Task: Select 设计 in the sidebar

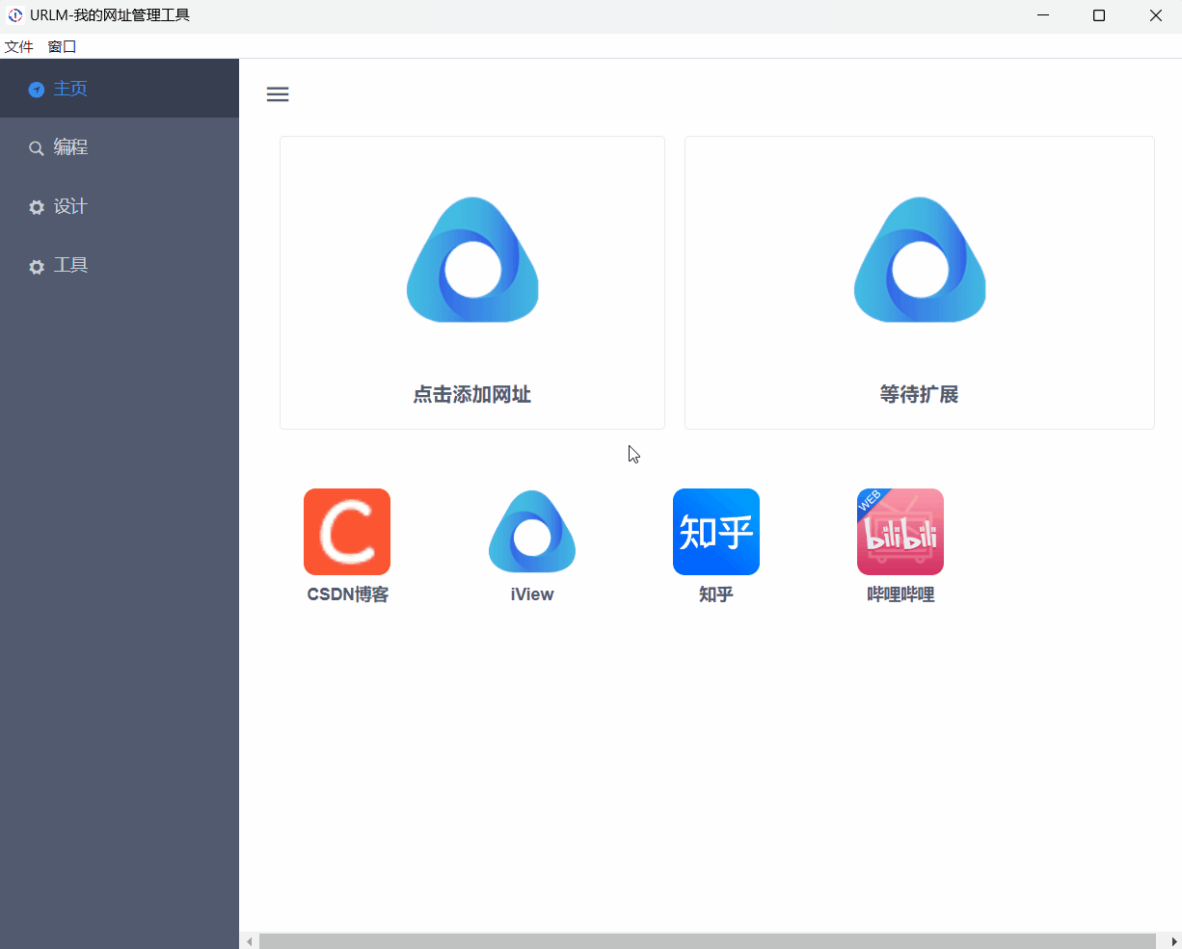Action: [x=120, y=206]
